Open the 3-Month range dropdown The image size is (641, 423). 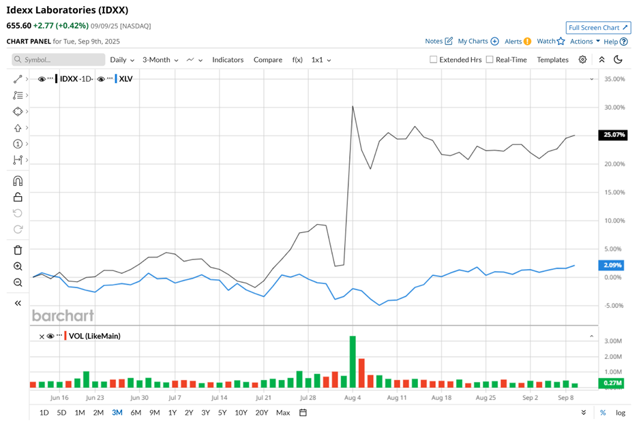point(160,60)
